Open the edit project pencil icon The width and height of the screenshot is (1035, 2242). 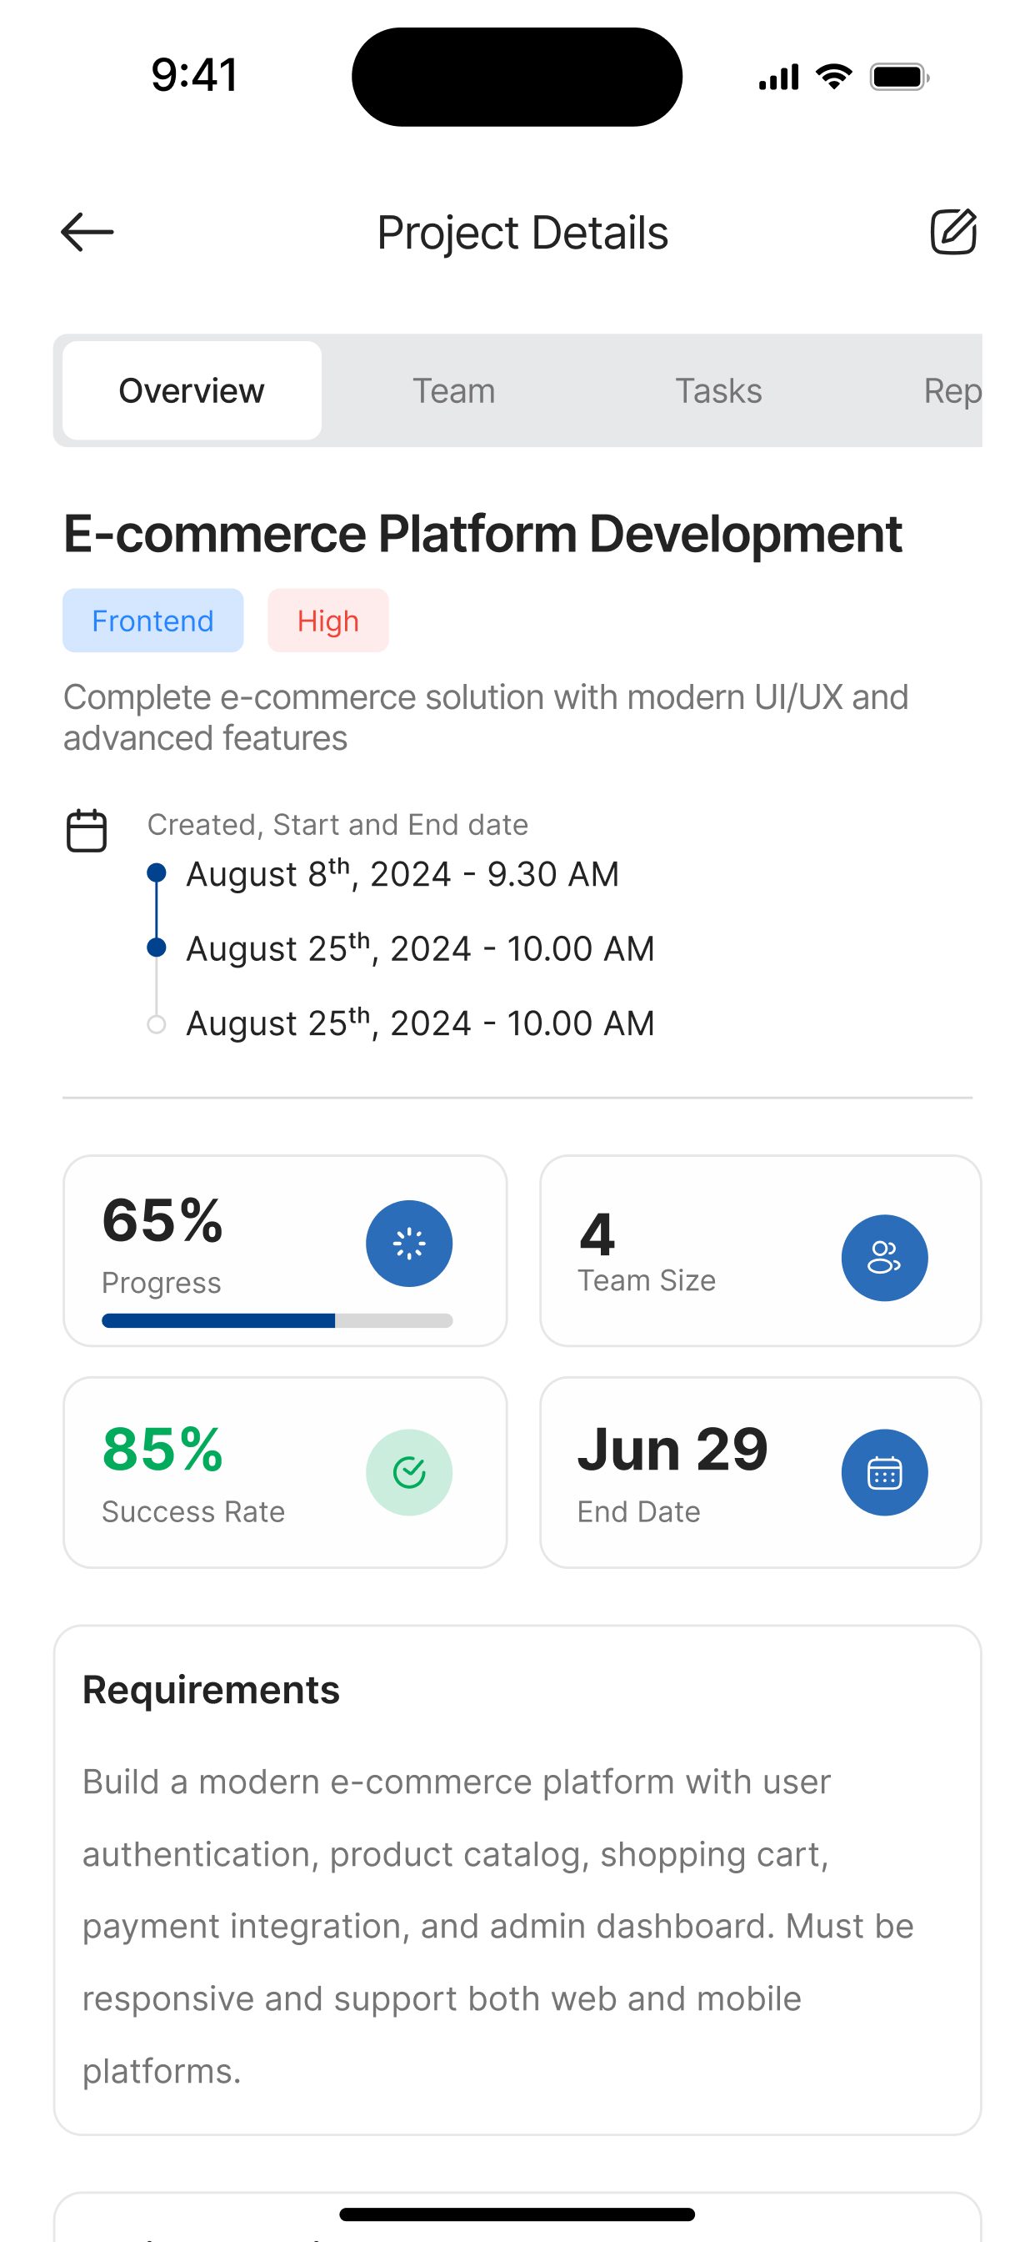coord(953,232)
